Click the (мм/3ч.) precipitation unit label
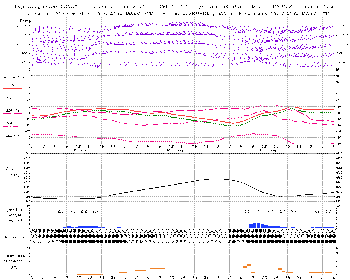 click(x=14, y=210)
